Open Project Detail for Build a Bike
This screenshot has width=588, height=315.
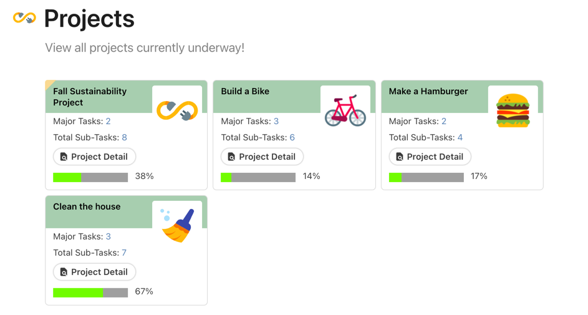[x=262, y=157]
